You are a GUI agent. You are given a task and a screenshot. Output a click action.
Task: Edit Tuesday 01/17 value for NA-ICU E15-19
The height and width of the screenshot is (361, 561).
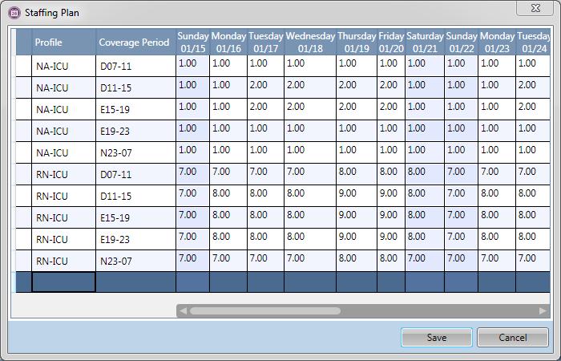265,109
